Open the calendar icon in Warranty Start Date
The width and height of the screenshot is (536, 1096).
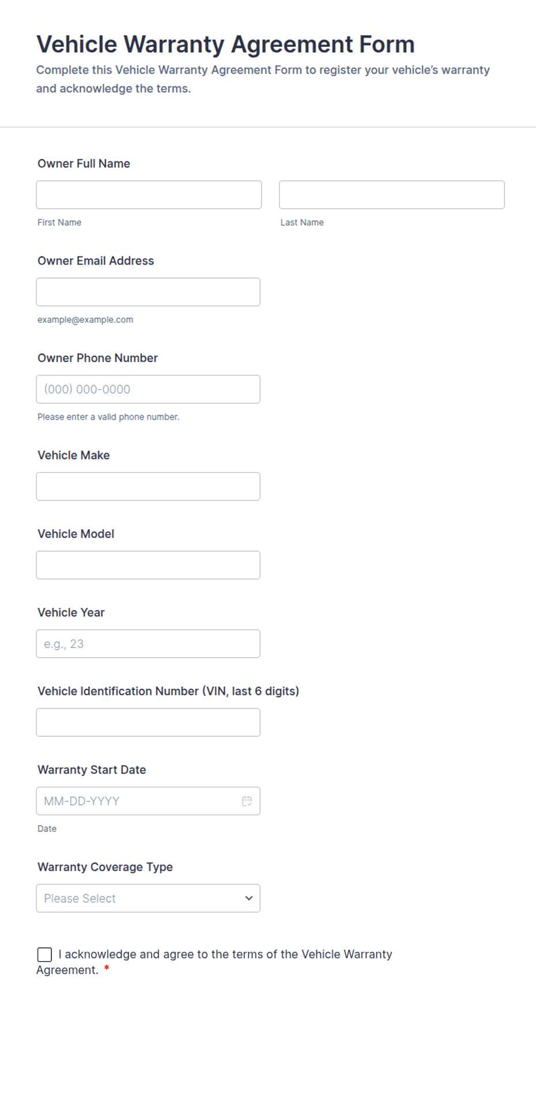(x=247, y=801)
